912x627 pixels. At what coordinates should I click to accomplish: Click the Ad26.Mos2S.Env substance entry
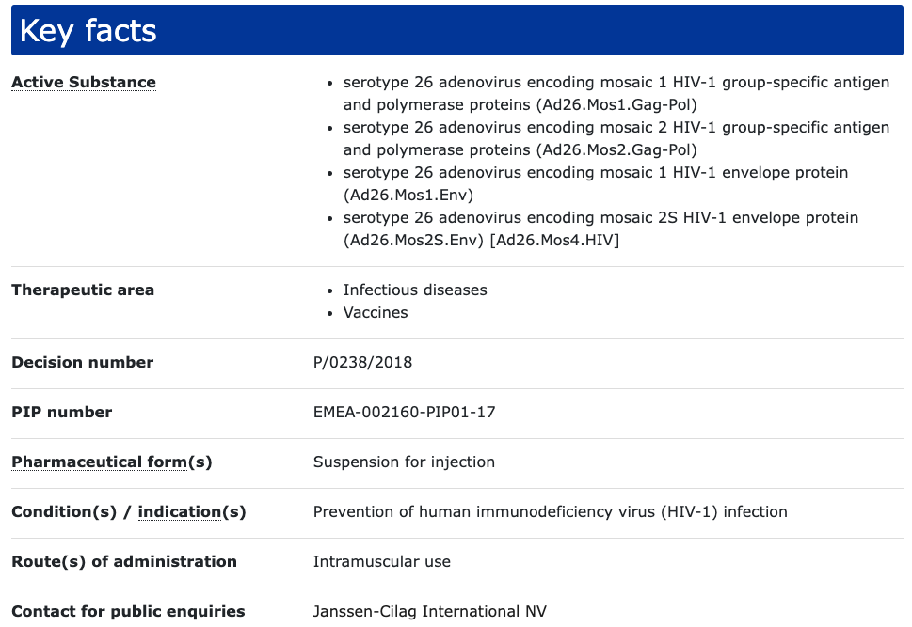pos(600,229)
